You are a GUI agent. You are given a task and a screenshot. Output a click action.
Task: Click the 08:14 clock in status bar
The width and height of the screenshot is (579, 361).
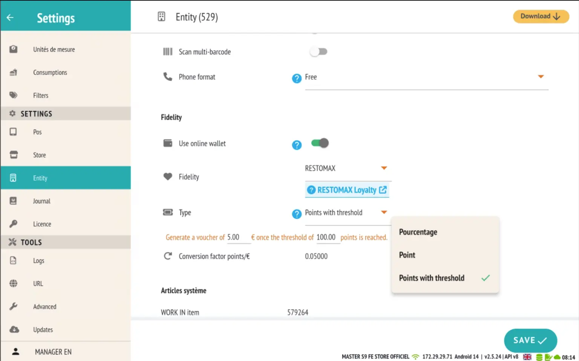click(568, 357)
